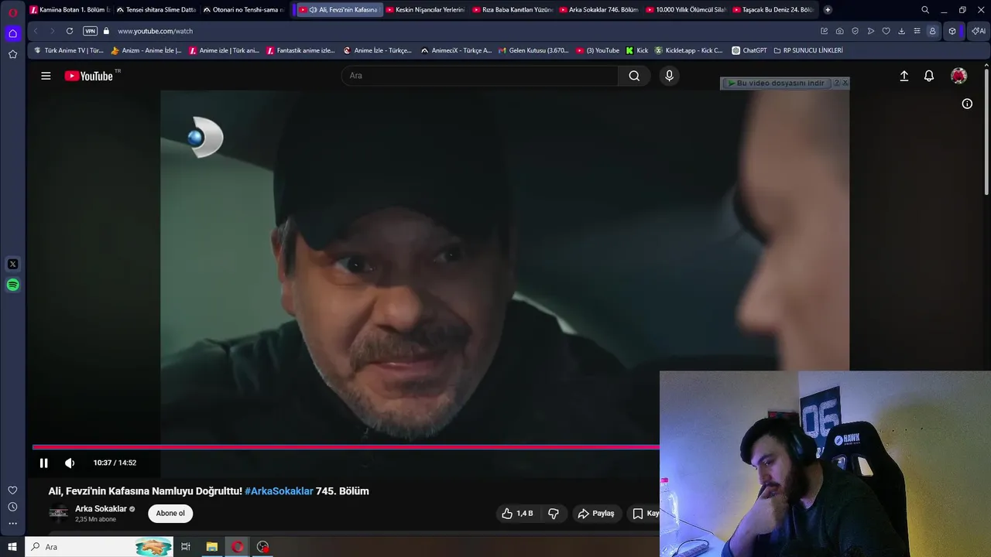This screenshot has height=557, width=991.
Task: Switch to 'Arka Sokaklar 746. Bölüm' tab
Action: pos(598,10)
